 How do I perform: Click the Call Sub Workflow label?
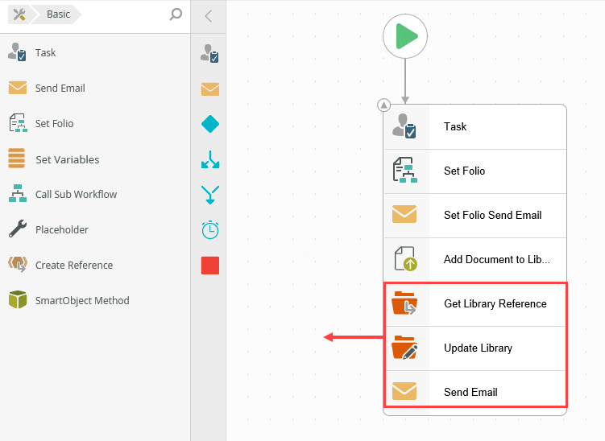(x=76, y=194)
